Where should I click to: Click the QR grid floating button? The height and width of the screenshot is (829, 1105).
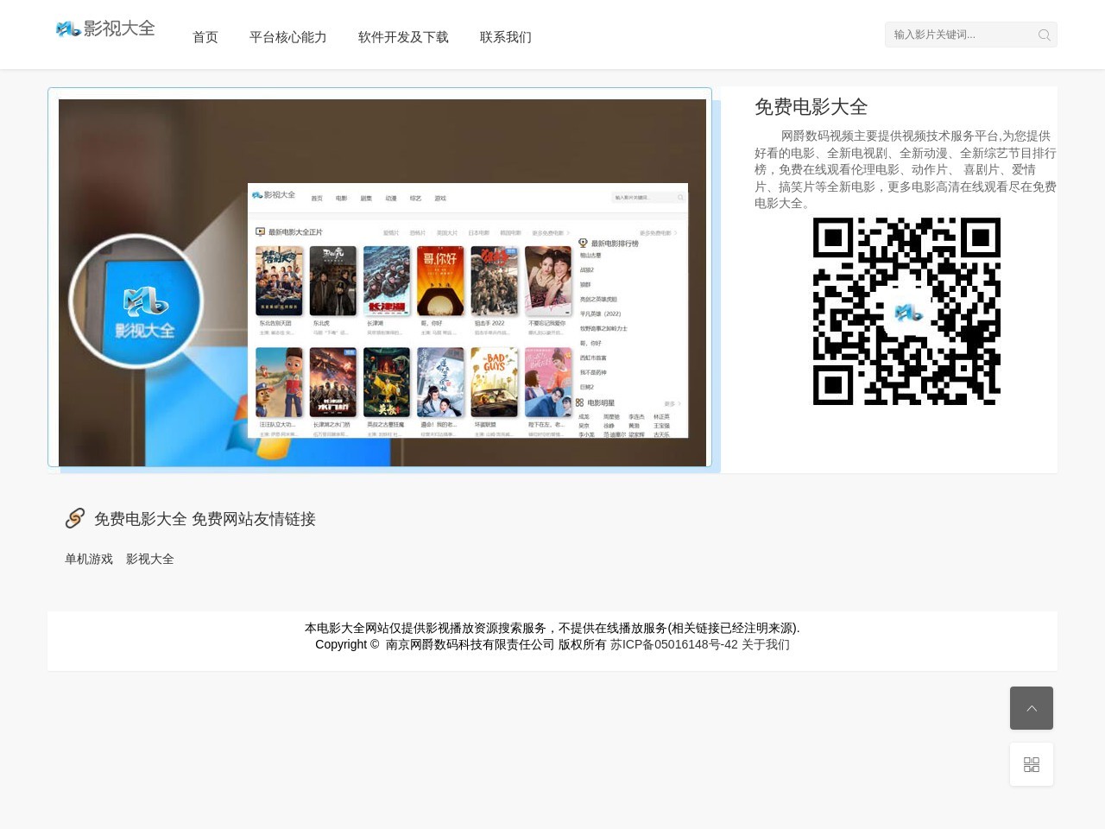point(1032,764)
